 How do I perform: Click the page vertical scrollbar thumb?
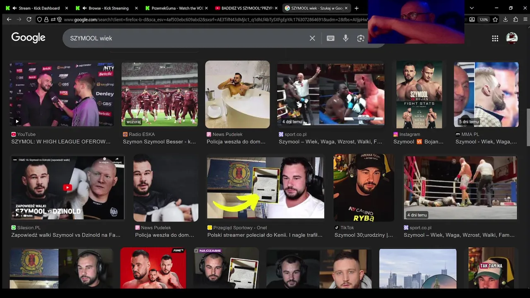pyautogui.click(x=528, y=127)
